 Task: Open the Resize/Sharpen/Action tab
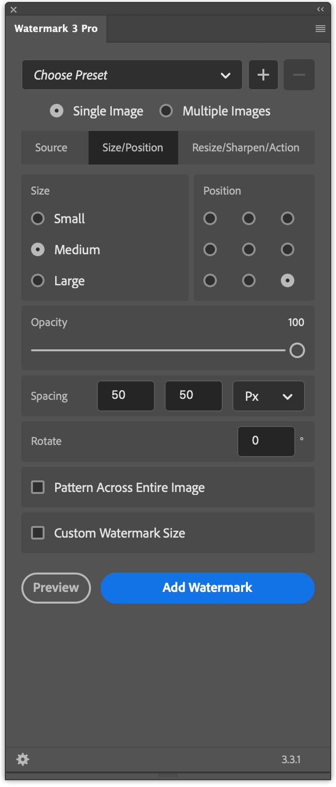(x=246, y=148)
